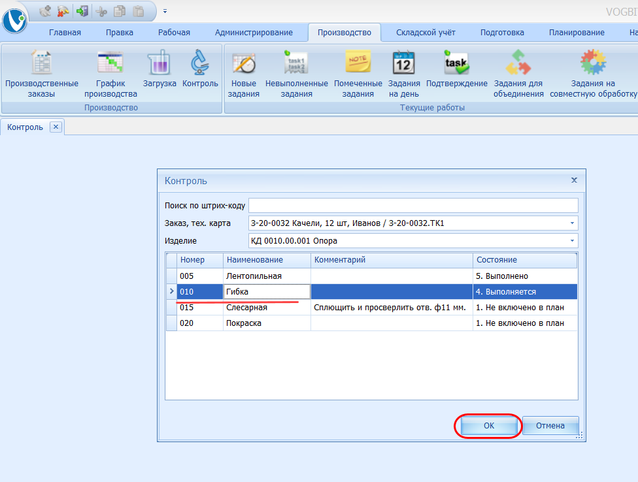Open the quick access toolbar dropdown arrow
Image resolution: width=638 pixels, height=482 pixels.
click(x=165, y=11)
